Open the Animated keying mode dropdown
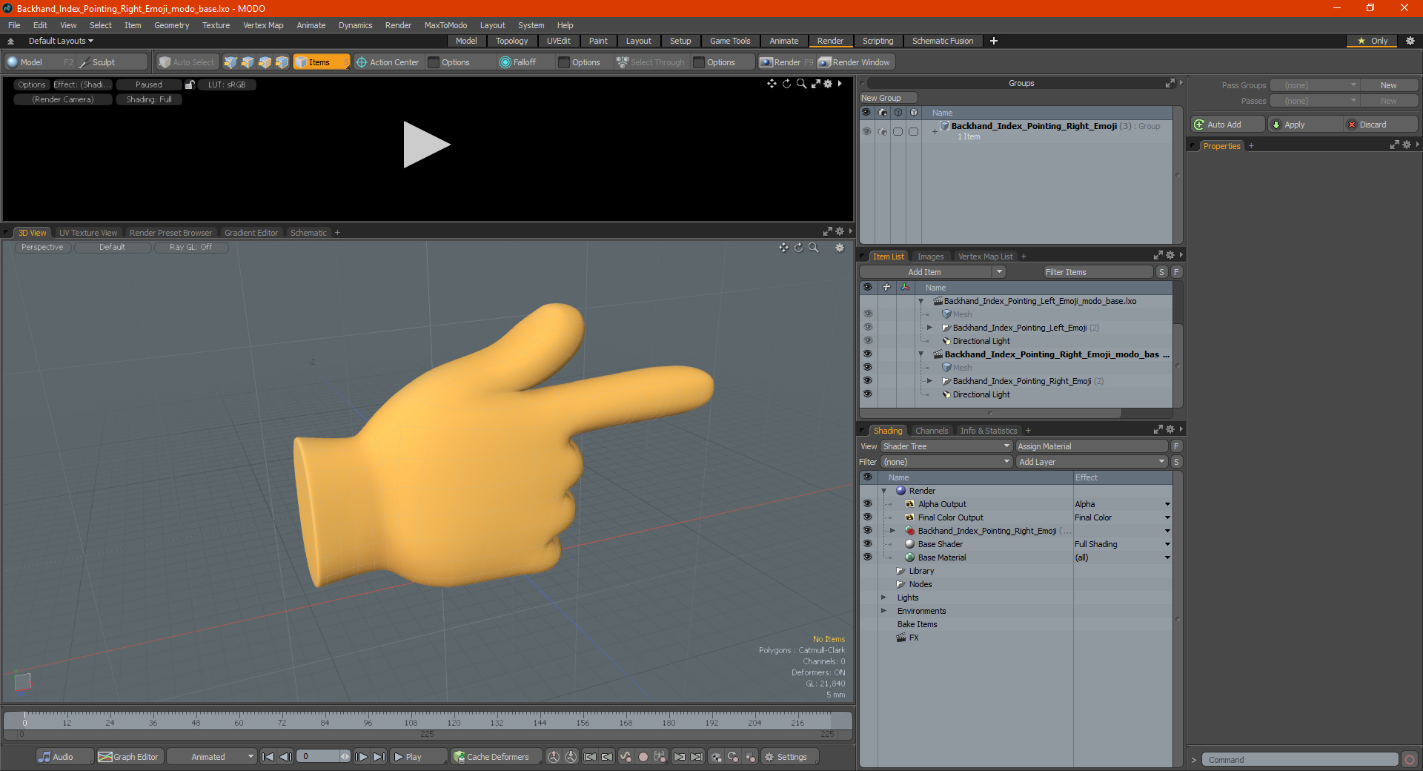Screen dimensions: 1423x771 [x=212, y=757]
